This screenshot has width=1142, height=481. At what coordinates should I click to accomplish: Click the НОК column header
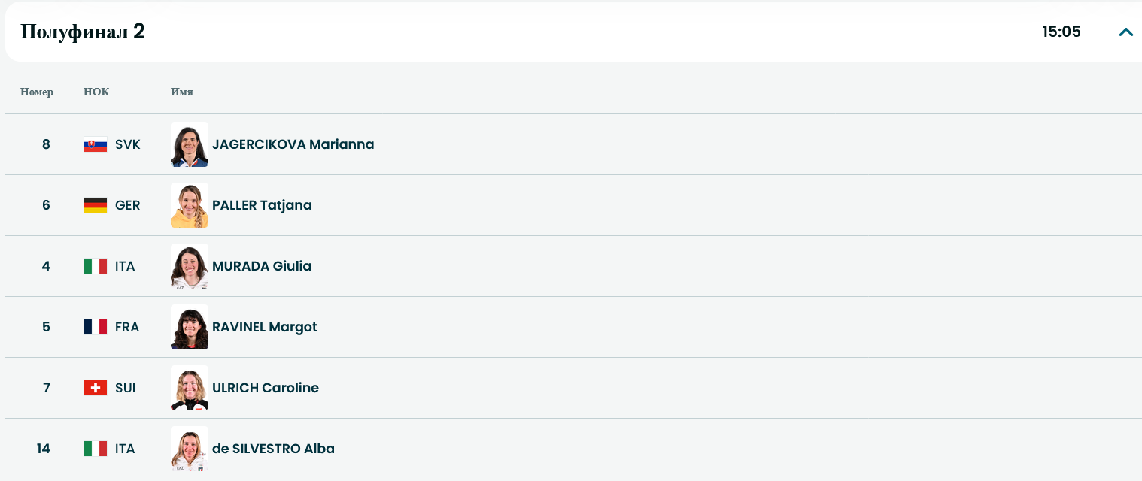tap(96, 92)
